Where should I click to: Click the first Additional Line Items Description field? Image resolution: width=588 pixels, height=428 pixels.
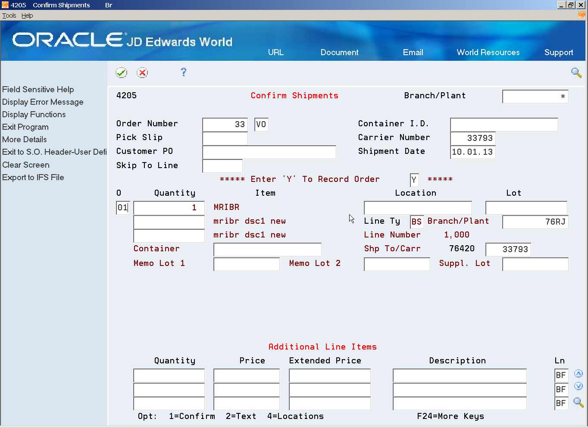coord(460,375)
